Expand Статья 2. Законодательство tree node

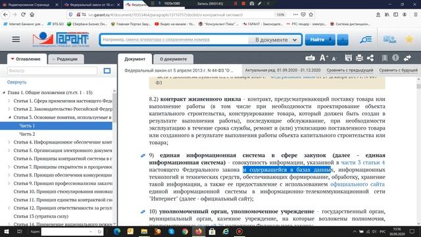click(9, 109)
